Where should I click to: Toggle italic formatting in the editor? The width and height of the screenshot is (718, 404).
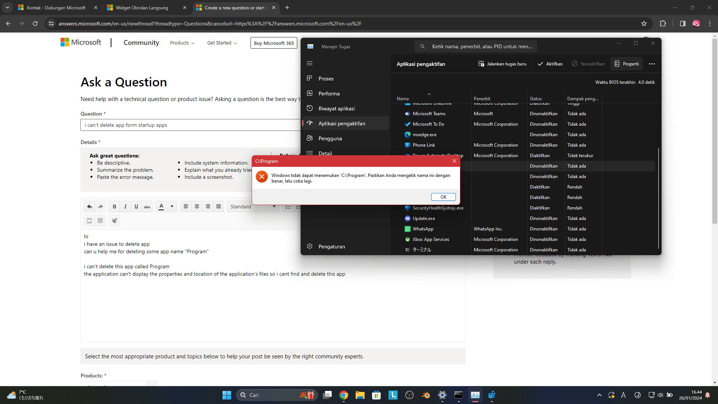(x=125, y=206)
